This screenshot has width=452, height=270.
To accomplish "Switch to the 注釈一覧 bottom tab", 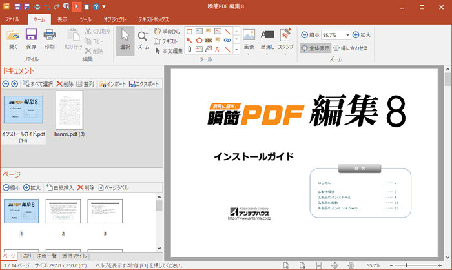I will 46,256.
